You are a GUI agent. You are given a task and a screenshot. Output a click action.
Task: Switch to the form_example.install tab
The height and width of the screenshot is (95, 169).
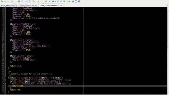[x=28, y=6]
